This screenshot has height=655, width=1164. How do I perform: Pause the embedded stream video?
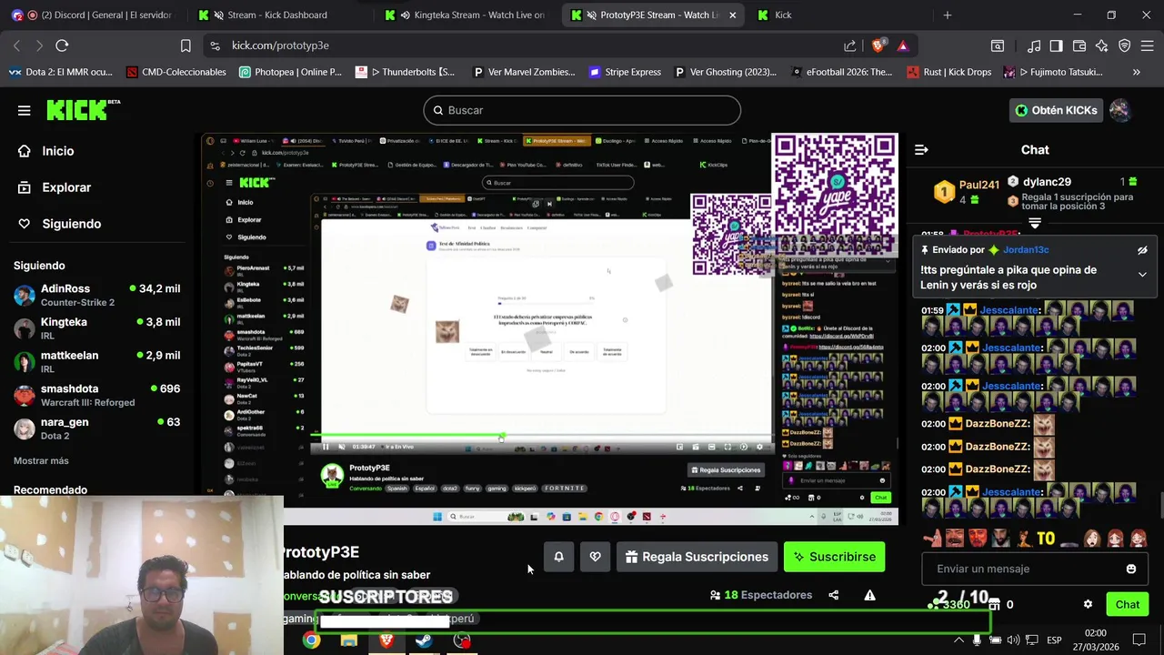[326, 447]
